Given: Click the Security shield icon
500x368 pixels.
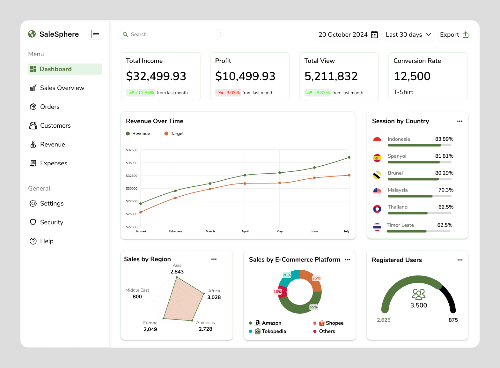Looking at the screenshot, I should 33,222.
